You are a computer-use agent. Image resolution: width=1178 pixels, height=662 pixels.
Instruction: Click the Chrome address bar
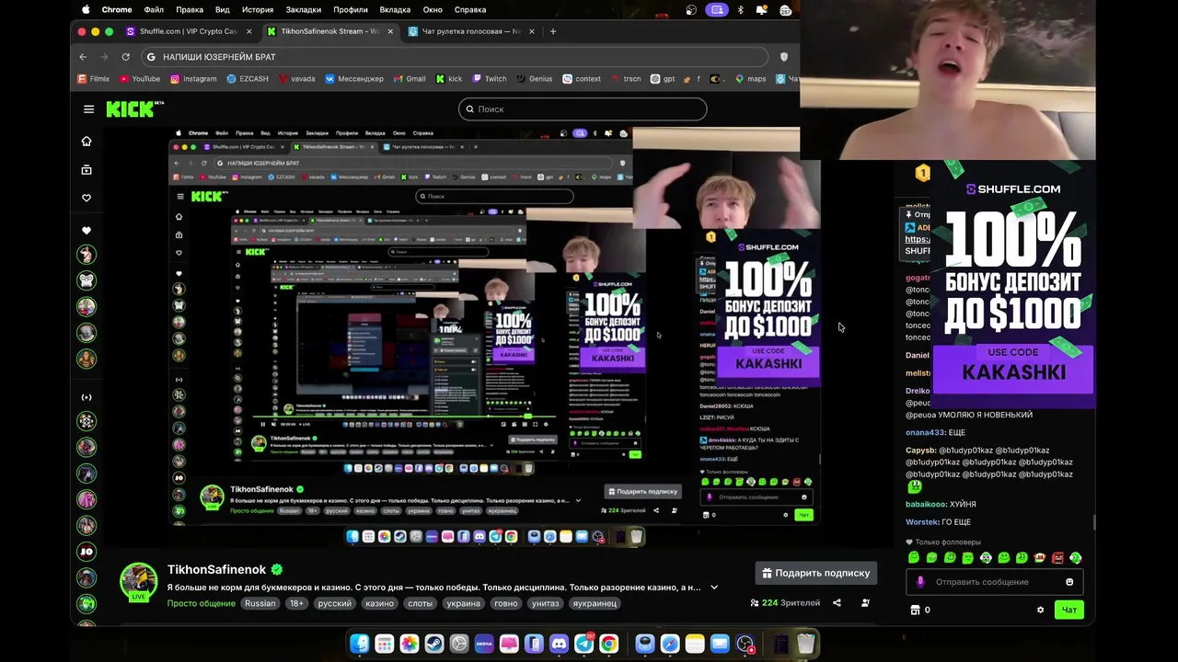click(456, 57)
